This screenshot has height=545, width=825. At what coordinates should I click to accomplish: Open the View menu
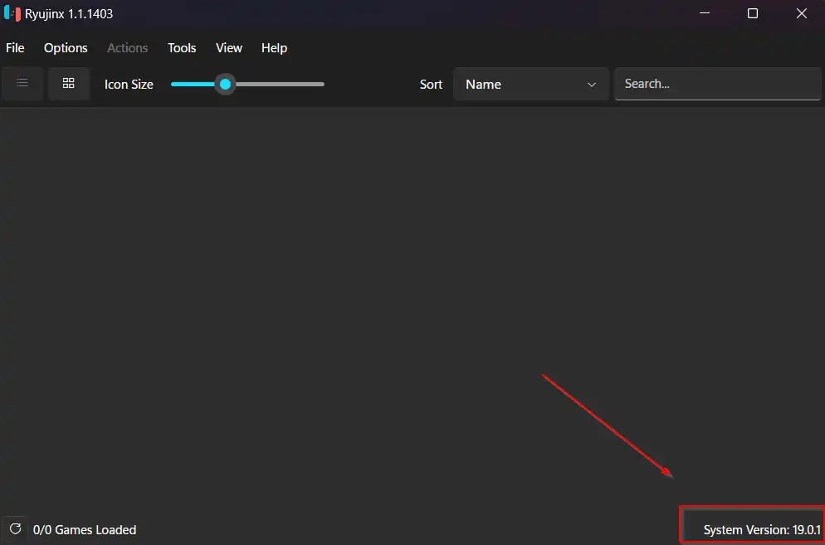click(228, 47)
